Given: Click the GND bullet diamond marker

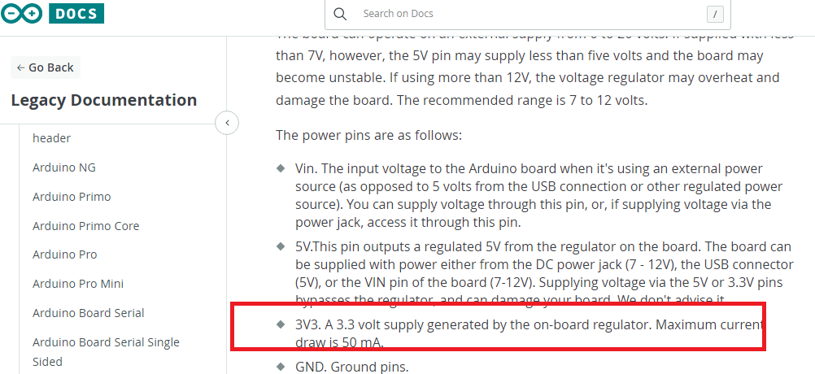Looking at the screenshot, I should (x=281, y=366).
